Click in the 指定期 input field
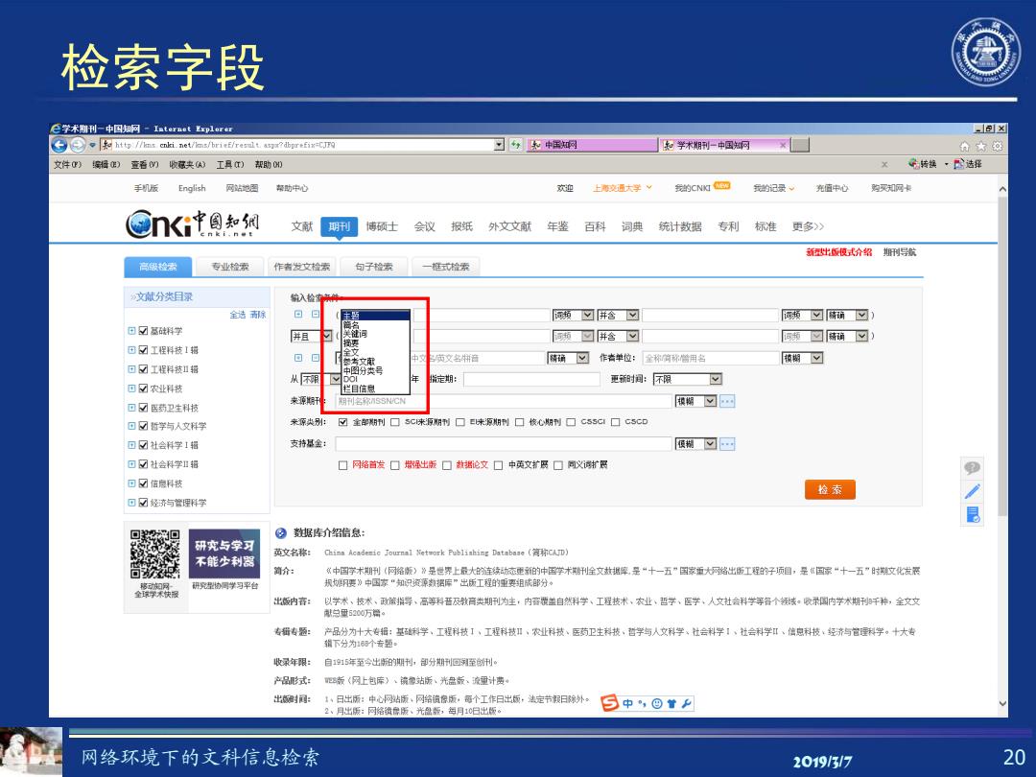Viewport: 1036px width, 777px height. point(531,379)
